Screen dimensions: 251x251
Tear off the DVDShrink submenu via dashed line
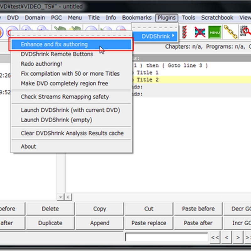pyautogui.click(x=71, y=35)
